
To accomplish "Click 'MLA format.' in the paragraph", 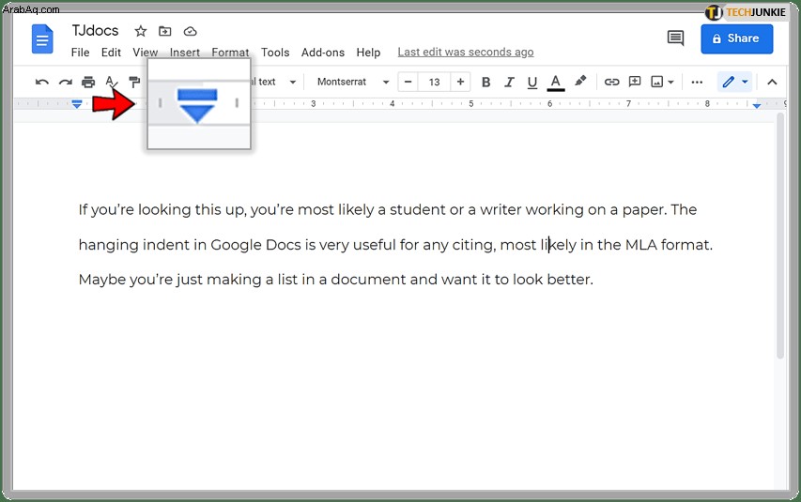I will click(669, 245).
